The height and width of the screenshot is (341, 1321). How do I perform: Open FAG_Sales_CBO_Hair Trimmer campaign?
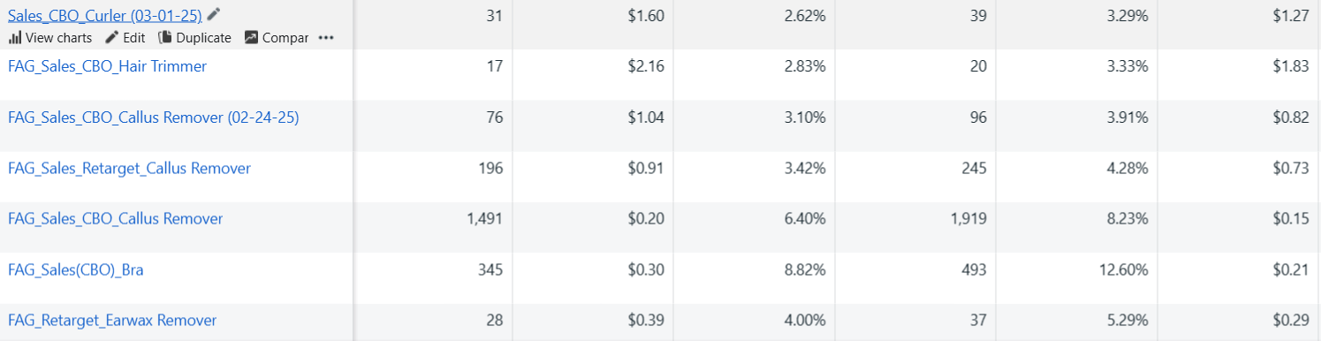108,66
